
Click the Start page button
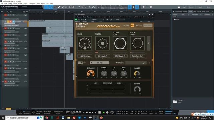(184, 7)
